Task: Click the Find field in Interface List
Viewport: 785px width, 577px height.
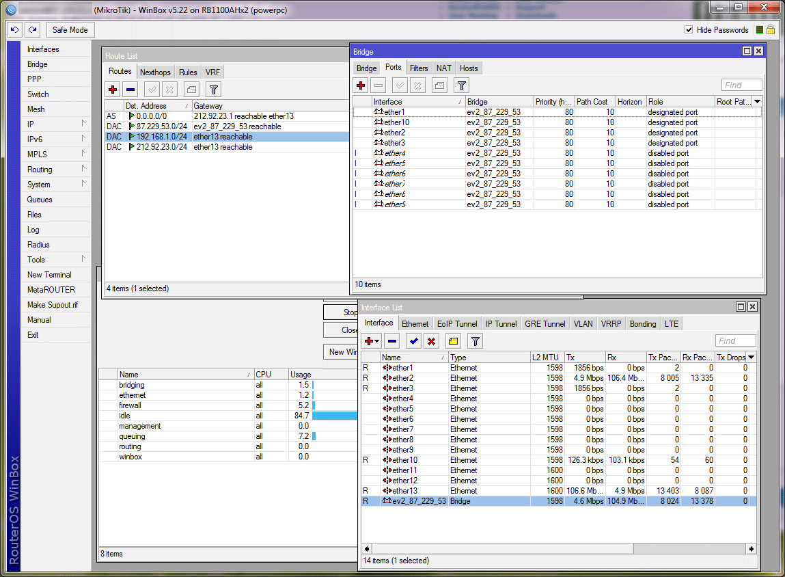Action: tap(736, 340)
